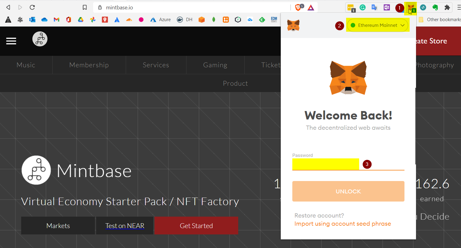
Task: Click the yellow chat-bubble extension icon
Action: 351,8
